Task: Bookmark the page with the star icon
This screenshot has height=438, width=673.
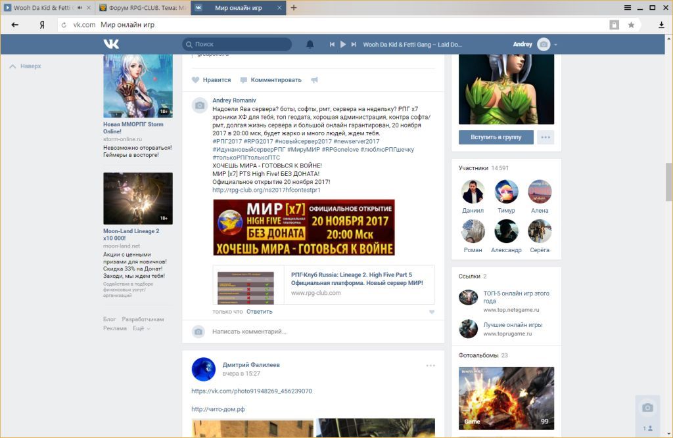Action: (x=631, y=25)
